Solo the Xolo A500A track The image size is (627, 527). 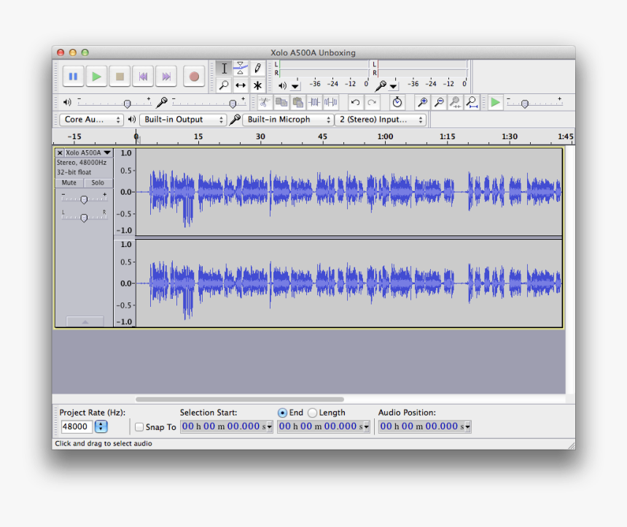[98, 183]
